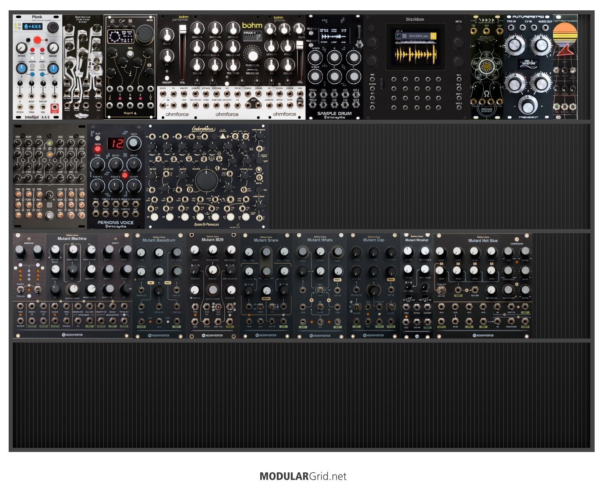
Task: Click the Erica Synths logo under Perkons Voice
Action: click(x=116, y=226)
